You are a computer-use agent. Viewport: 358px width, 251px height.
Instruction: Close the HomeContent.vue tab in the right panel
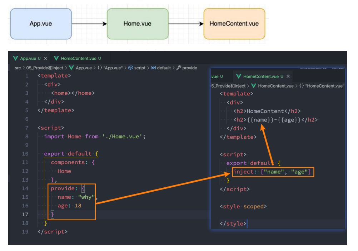tap(288, 77)
